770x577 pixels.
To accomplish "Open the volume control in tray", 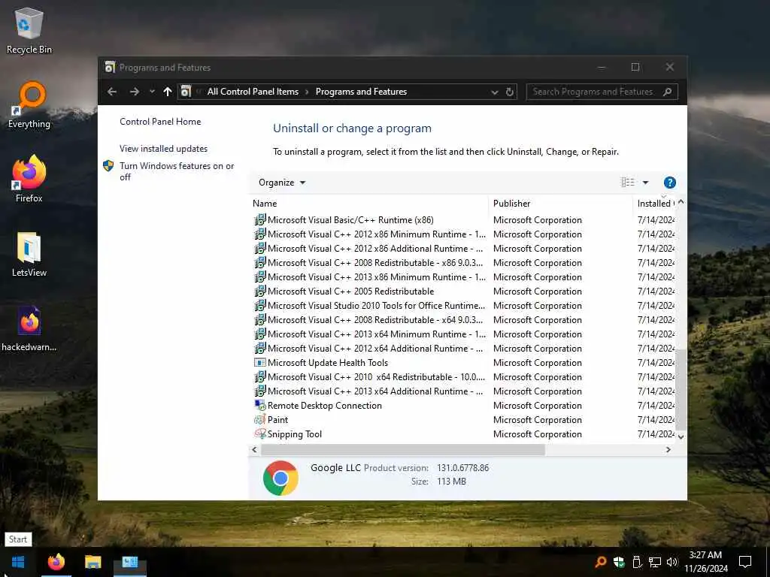I will point(671,562).
